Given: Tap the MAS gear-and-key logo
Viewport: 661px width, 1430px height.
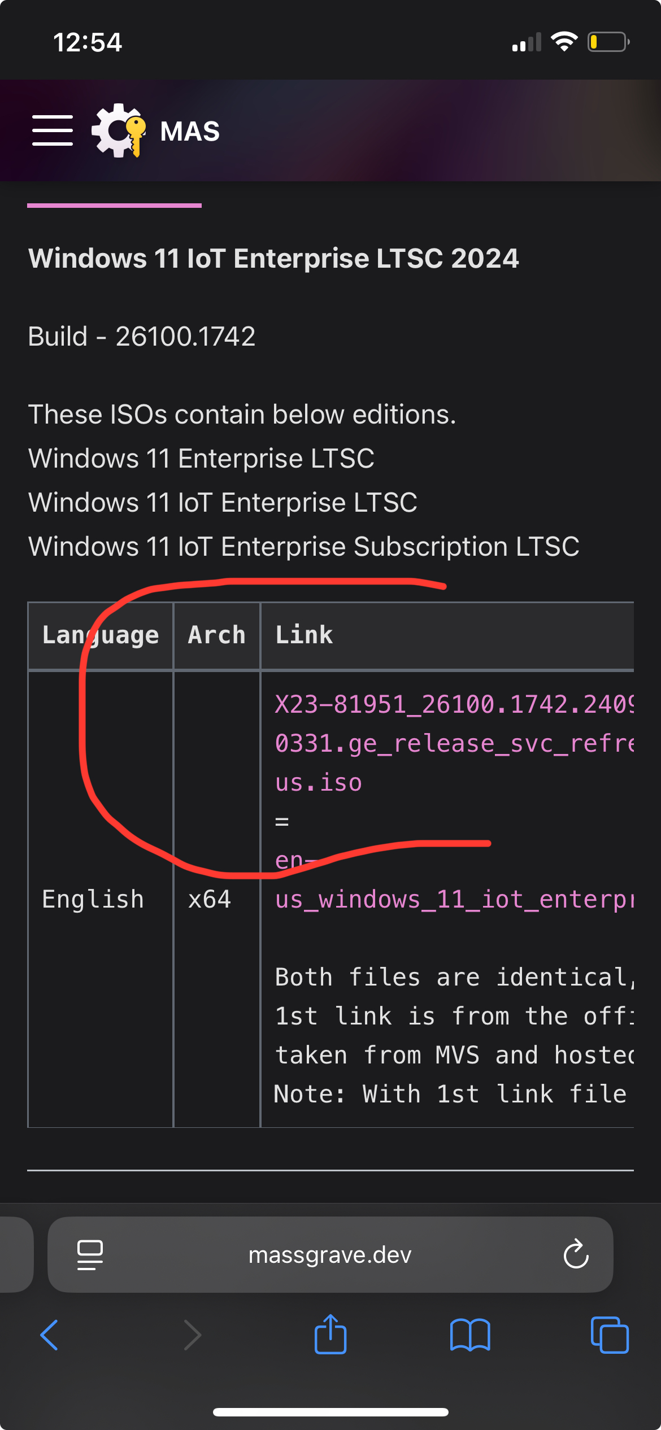Looking at the screenshot, I should (x=119, y=130).
